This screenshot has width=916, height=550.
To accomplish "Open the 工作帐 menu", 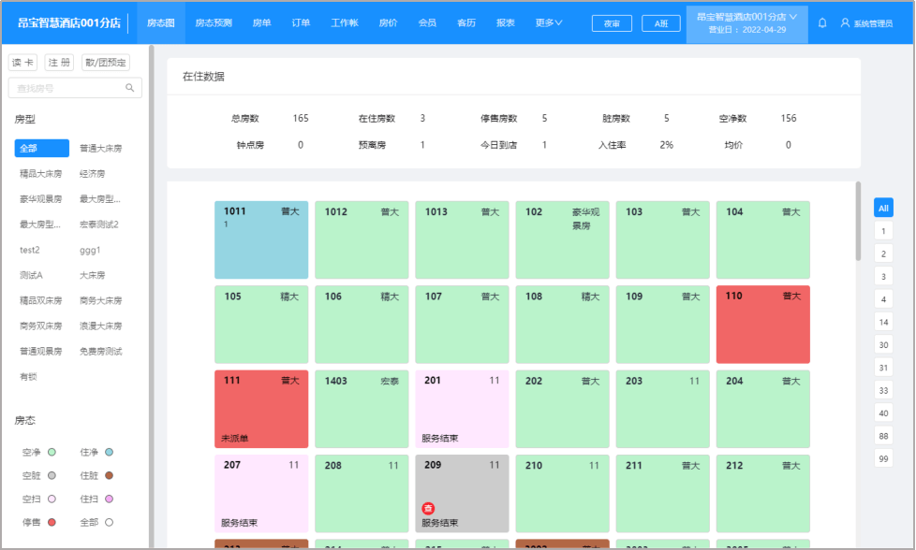I will (345, 22).
